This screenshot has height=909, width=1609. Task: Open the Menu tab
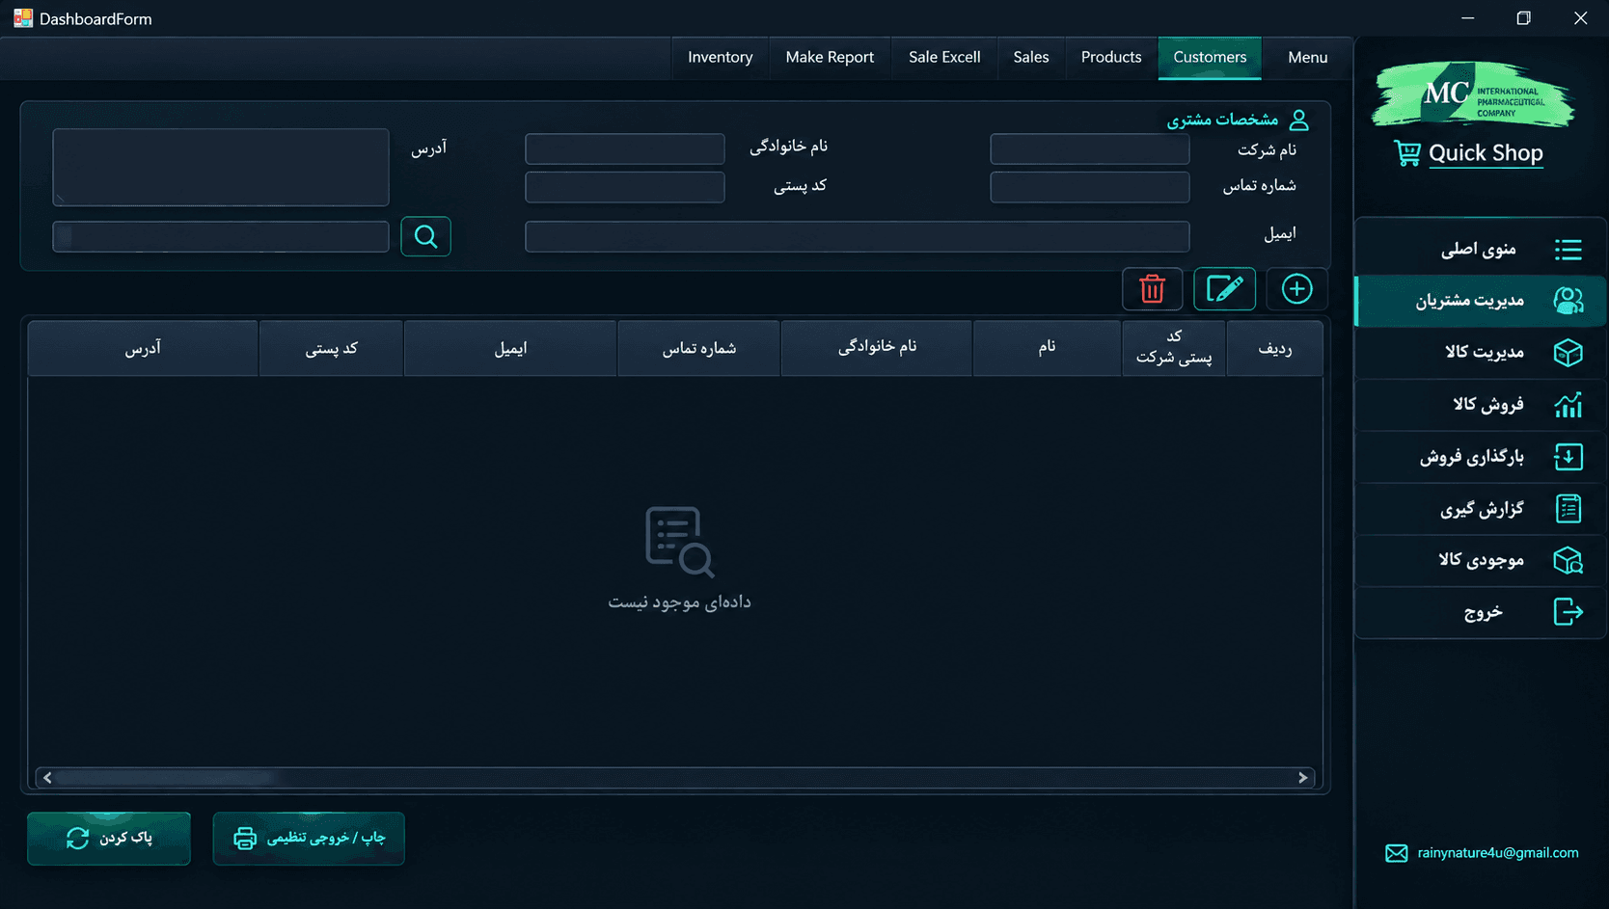click(1307, 58)
